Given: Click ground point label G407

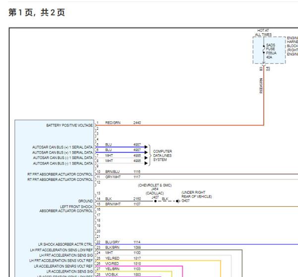Looking at the screenshot, I should (185, 201).
